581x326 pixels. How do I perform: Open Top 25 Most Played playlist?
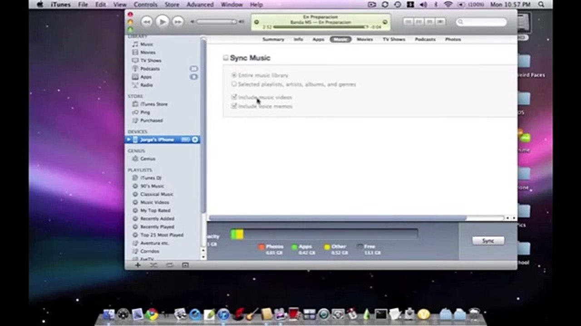(x=162, y=235)
